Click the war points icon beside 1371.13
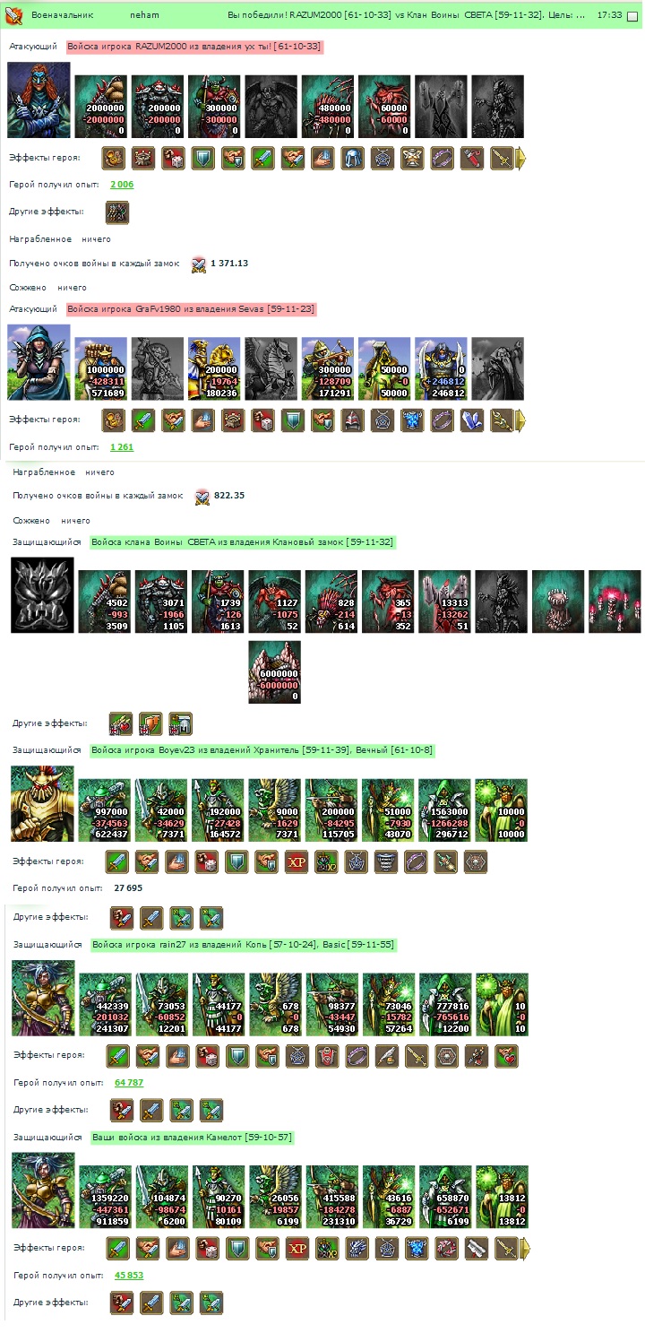This screenshot has height=1333, width=645. [199, 264]
